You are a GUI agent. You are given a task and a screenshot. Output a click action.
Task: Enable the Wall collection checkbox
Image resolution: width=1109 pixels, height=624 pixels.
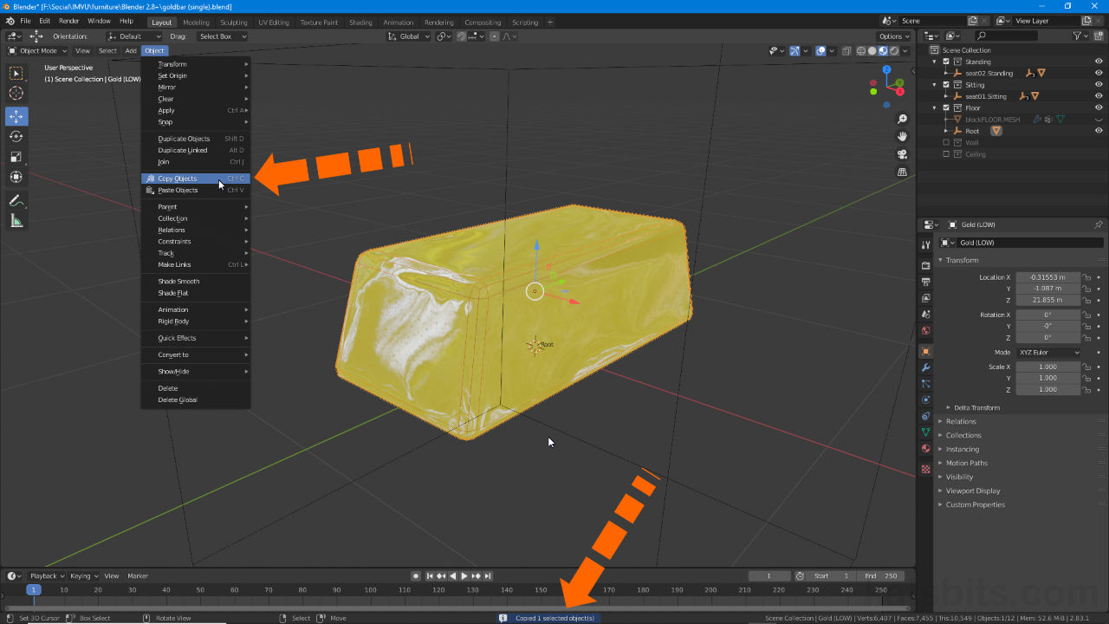(946, 142)
